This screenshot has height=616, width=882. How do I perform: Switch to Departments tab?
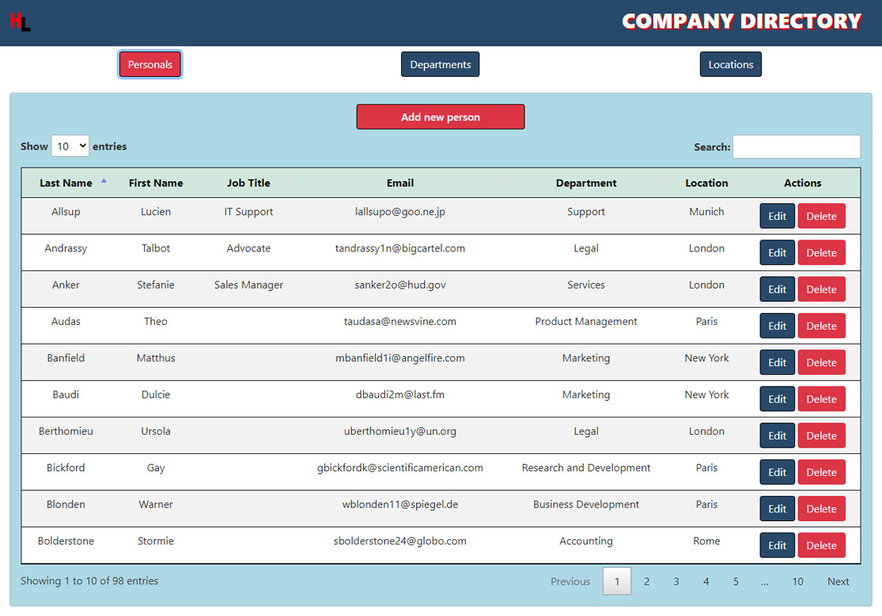pyautogui.click(x=440, y=64)
